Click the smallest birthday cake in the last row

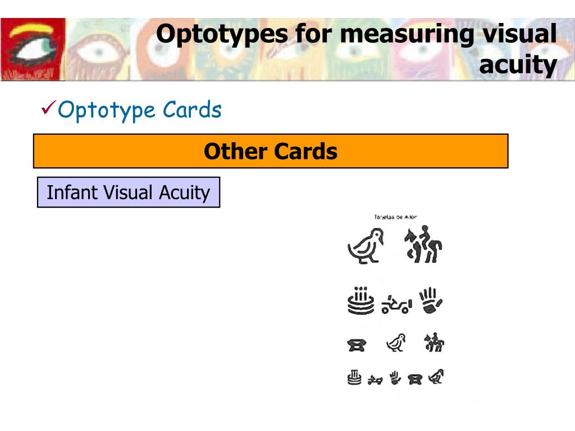click(x=354, y=378)
